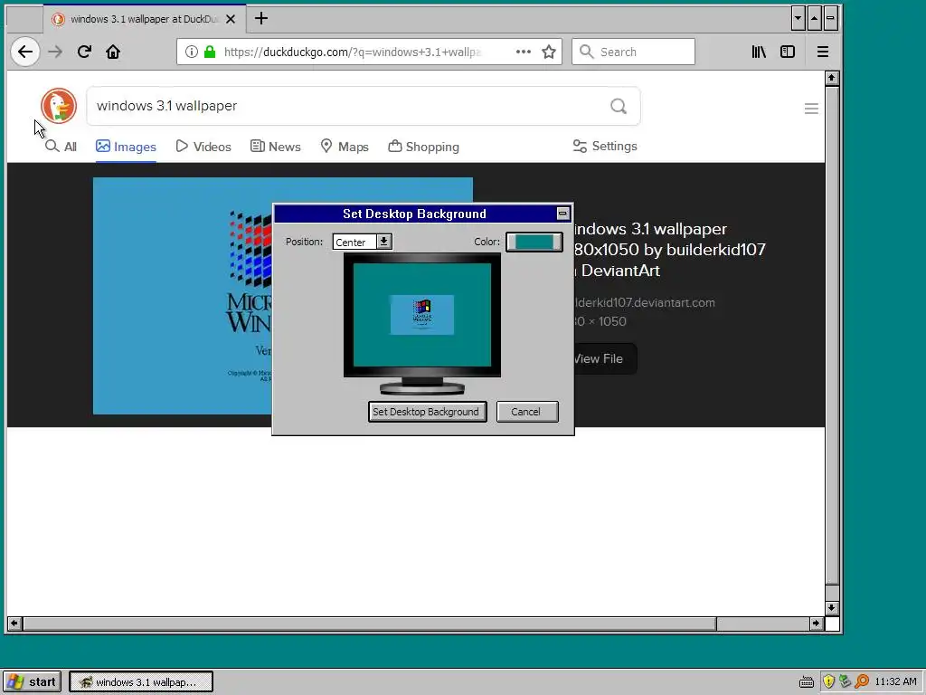Click the orange magnifier tray icon

pyautogui.click(x=862, y=681)
